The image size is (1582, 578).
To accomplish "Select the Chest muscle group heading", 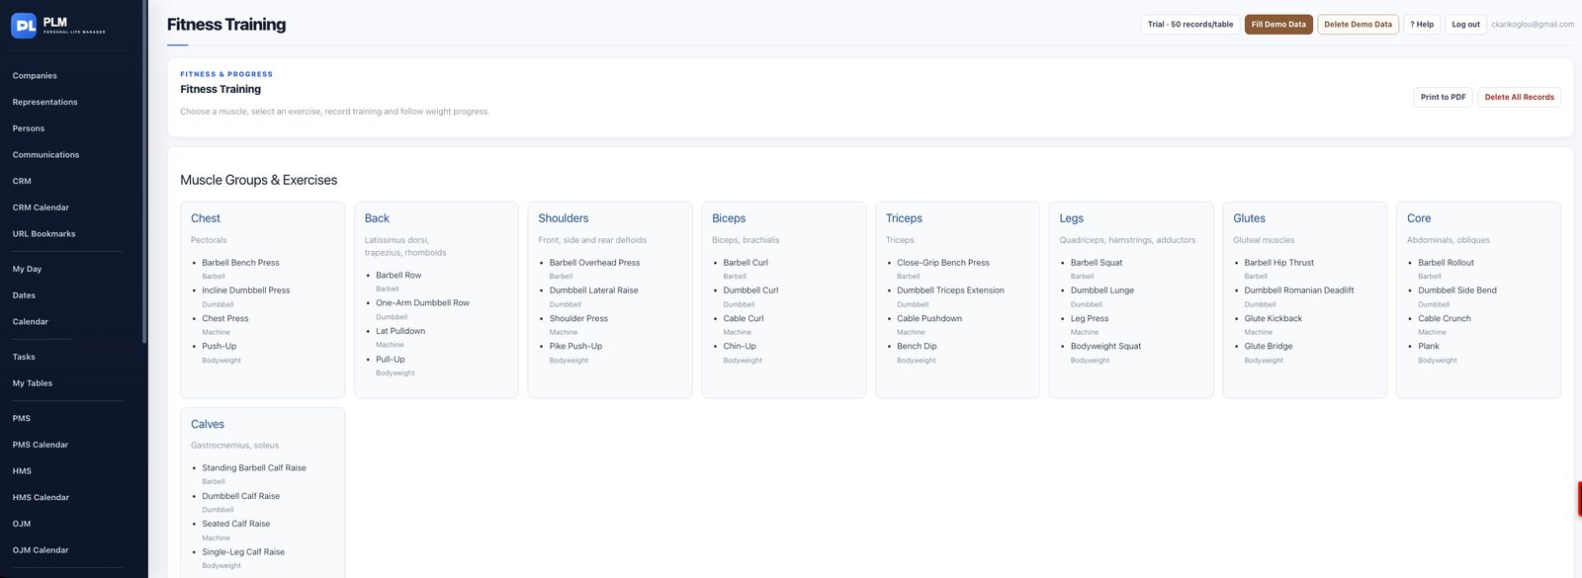I will pos(206,218).
